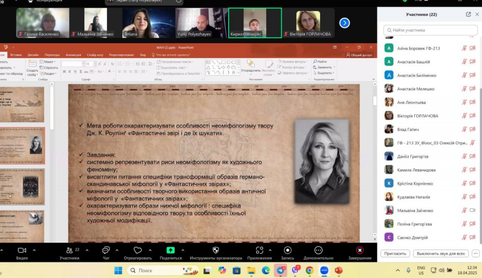The height and width of the screenshot is (278, 482).
Task: Switch to the Анимация ribbon tab
Action: [73, 55]
